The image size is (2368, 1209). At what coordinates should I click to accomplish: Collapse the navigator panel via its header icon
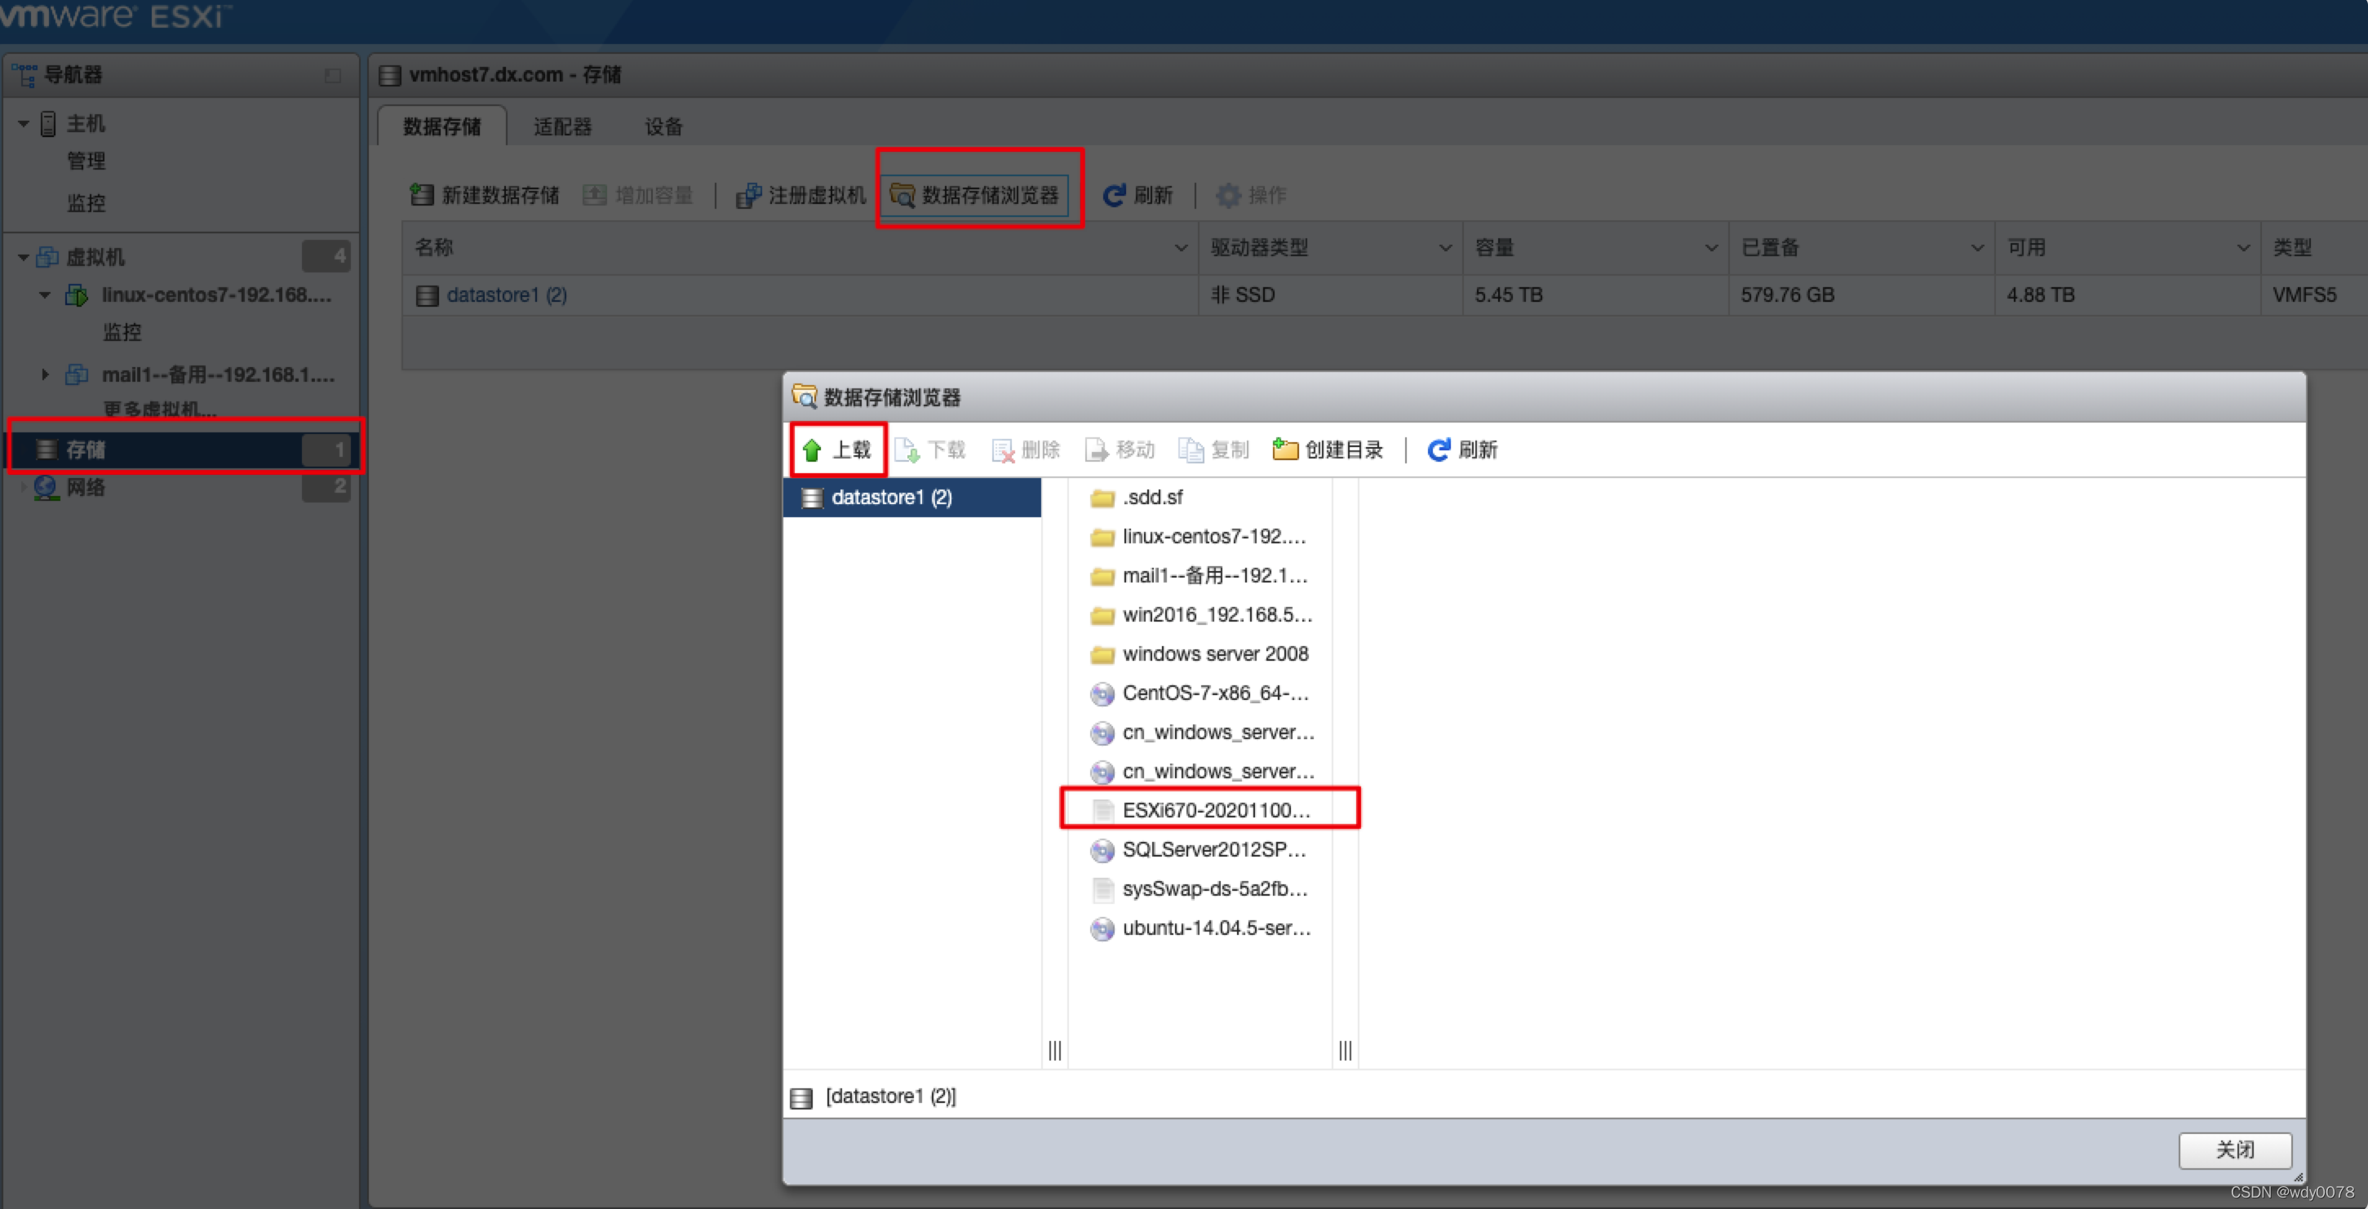(x=333, y=75)
